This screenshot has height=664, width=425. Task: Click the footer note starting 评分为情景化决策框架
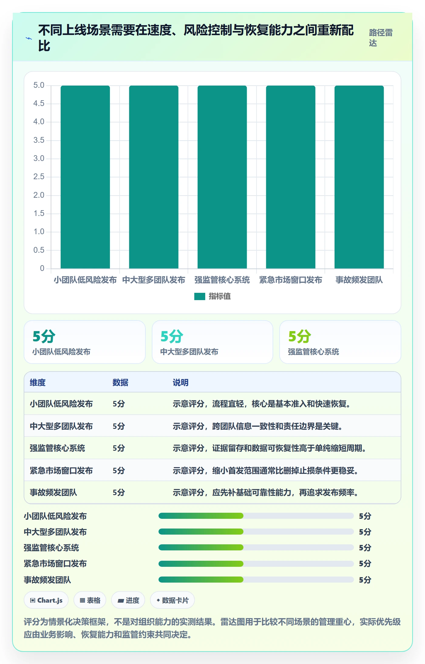(x=212, y=628)
